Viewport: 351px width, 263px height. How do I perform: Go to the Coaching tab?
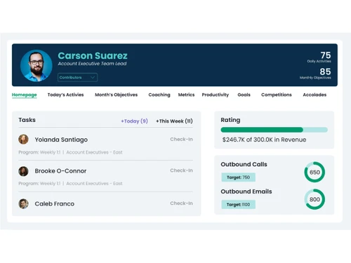(159, 95)
